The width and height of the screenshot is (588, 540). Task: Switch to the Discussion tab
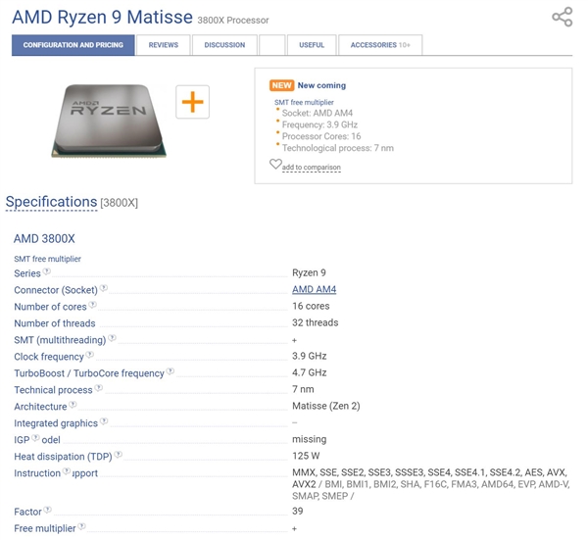click(x=224, y=45)
